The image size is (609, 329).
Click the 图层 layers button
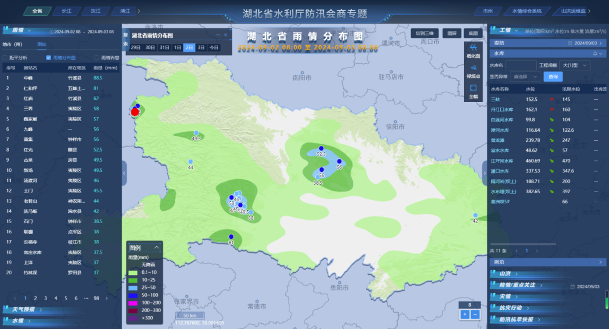(452, 33)
